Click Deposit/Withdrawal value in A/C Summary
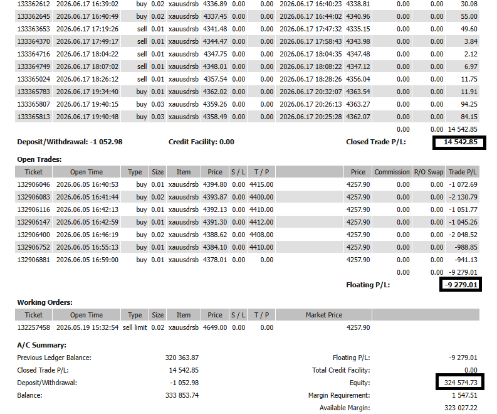 click(x=184, y=383)
